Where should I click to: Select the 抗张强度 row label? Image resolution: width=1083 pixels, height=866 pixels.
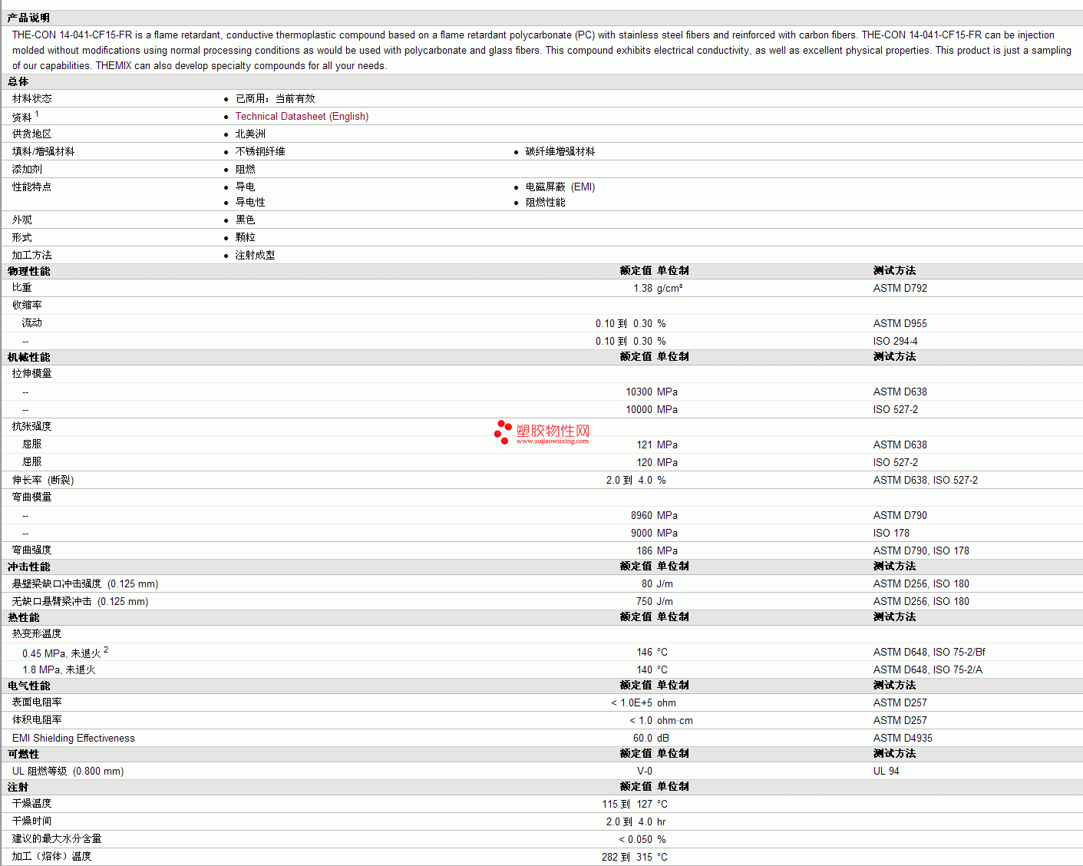[32, 426]
